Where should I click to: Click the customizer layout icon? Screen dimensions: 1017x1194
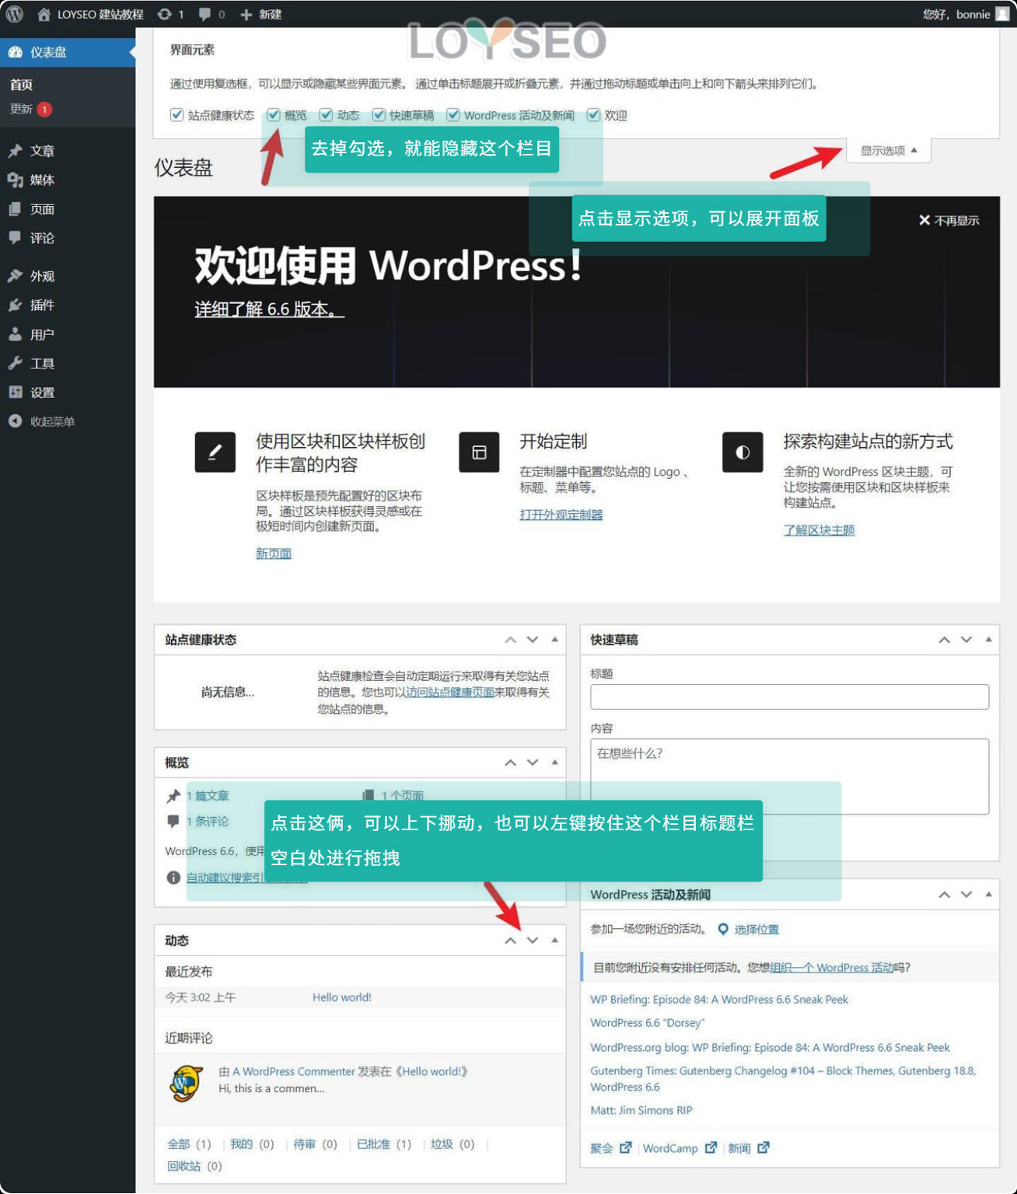pos(479,452)
